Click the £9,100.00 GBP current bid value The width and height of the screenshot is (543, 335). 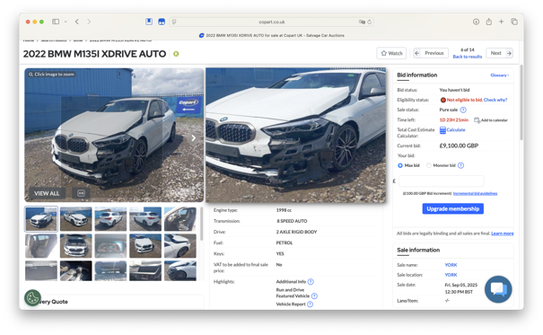pyautogui.click(x=459, y=145)
